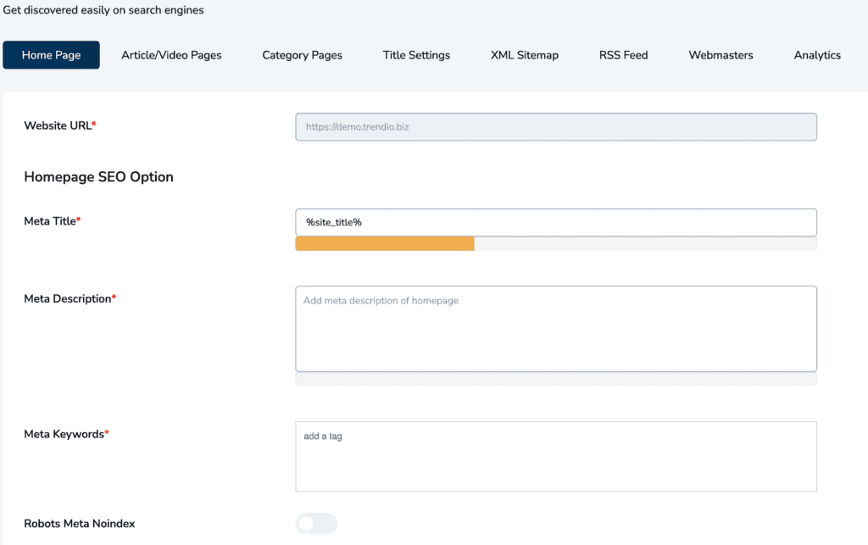This screenshot has width=868, height=545.
Task: Click inside the Meta Description textarea
Action: 555,329
